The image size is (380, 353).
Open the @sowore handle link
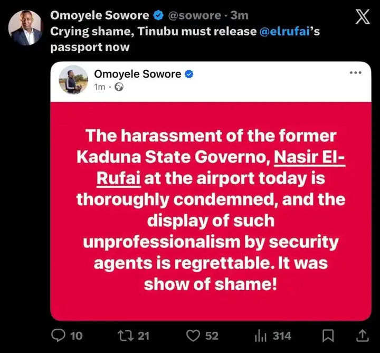195,15
